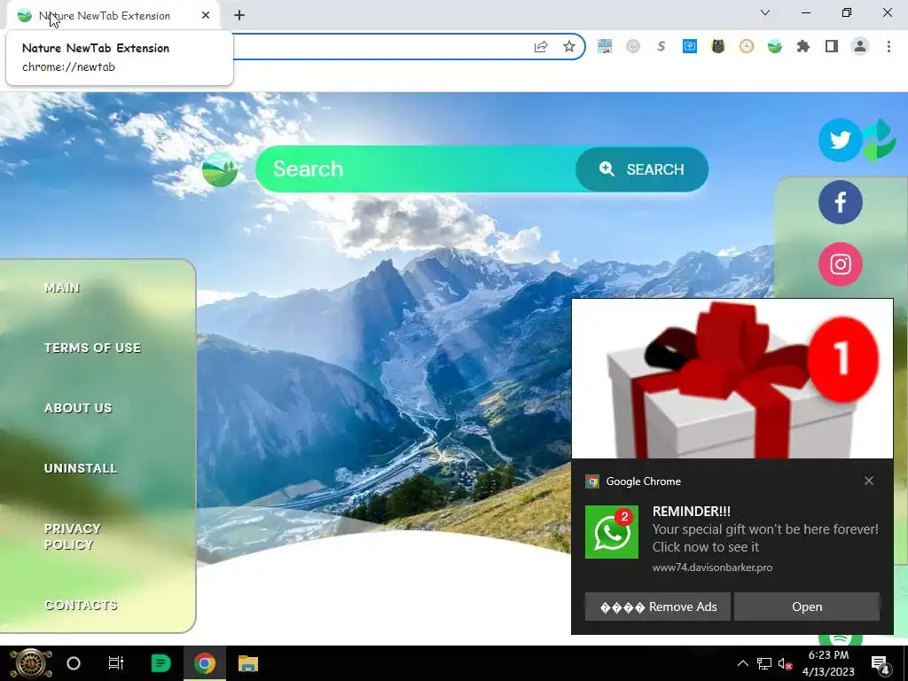
Task: Click the Remove Ads notification button
Action: tap(658, 607)
